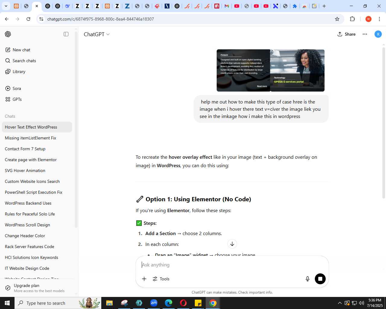Open the Chrome profile W avatar
The height and width of the screenshot is (309, 386).
pos(368,19)
